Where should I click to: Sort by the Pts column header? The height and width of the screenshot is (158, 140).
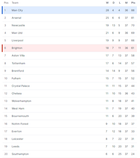tap(133, 3)
